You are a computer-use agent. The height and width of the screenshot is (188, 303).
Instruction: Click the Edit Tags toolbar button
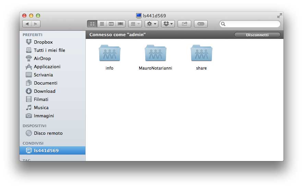201,24
